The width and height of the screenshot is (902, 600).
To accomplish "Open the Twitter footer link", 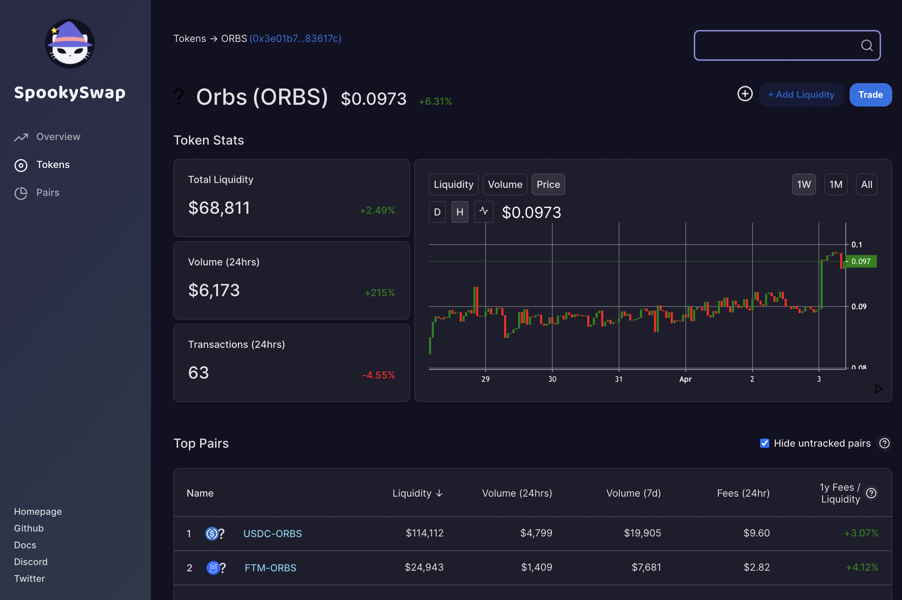I will [x=29, y=579].
